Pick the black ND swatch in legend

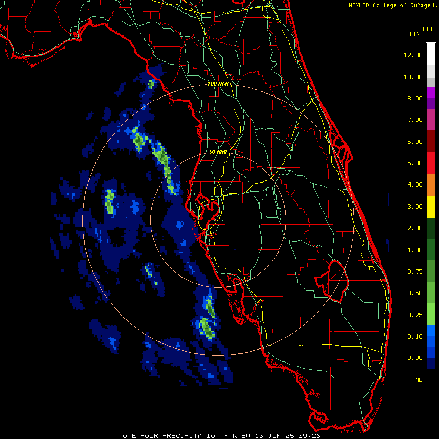[431, 379]
